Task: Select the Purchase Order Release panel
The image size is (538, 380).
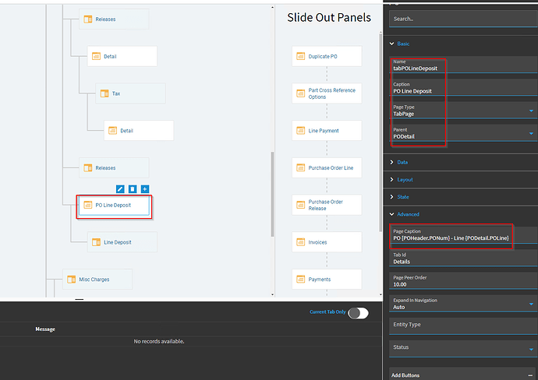Action: tap(327, 205)
